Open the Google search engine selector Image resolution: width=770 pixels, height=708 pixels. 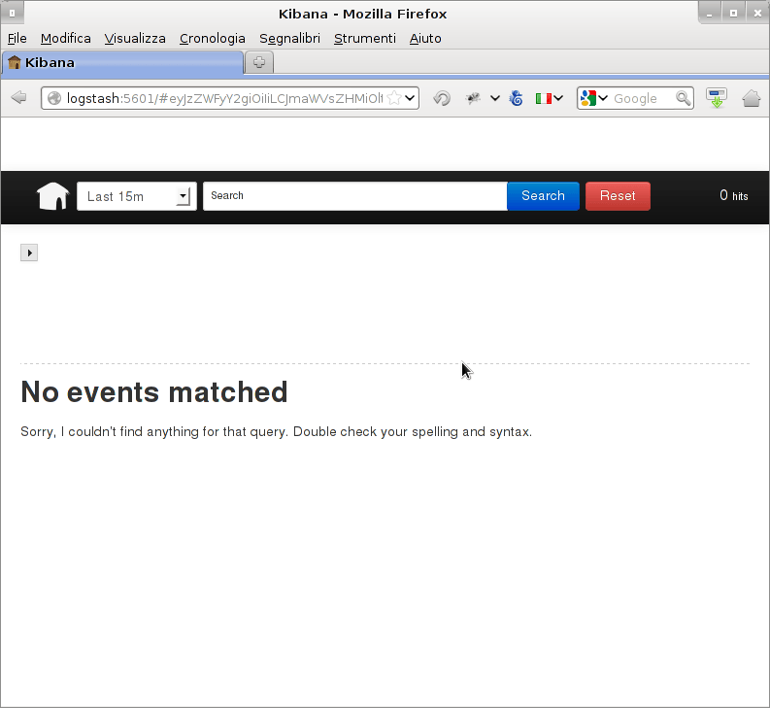(593, 98)
